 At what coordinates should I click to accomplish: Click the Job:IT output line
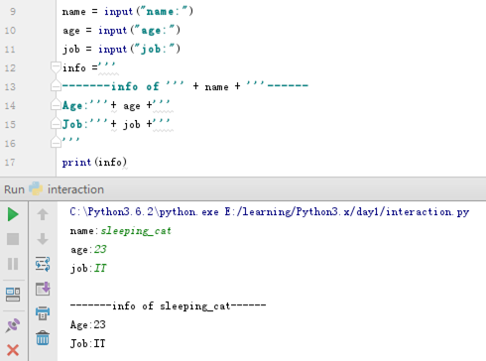click(88, 344)
